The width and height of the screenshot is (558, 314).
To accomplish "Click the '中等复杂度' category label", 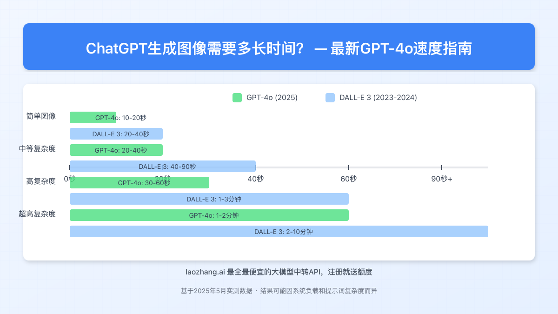I will [37, 148].
